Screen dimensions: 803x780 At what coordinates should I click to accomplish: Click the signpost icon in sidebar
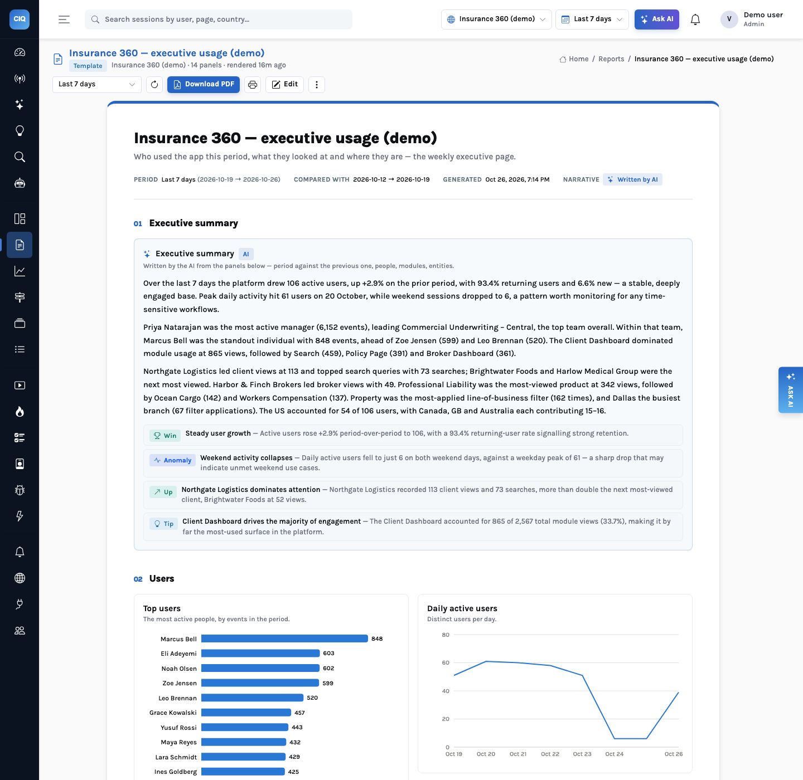click(20, 297)
